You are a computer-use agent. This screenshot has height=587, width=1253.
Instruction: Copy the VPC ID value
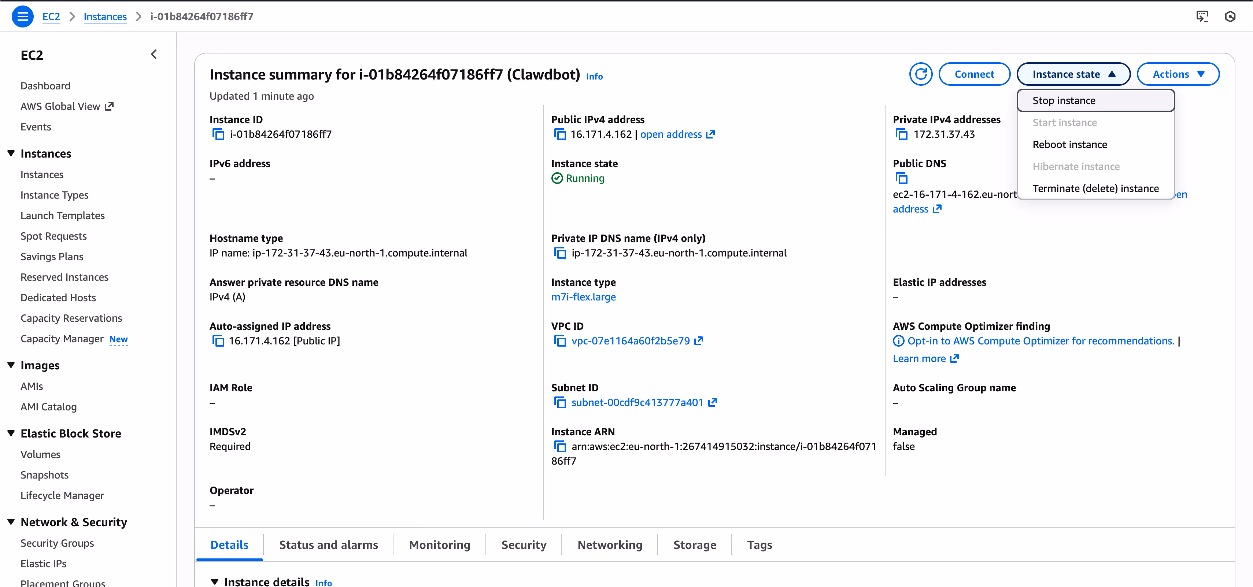pos(560,342)
